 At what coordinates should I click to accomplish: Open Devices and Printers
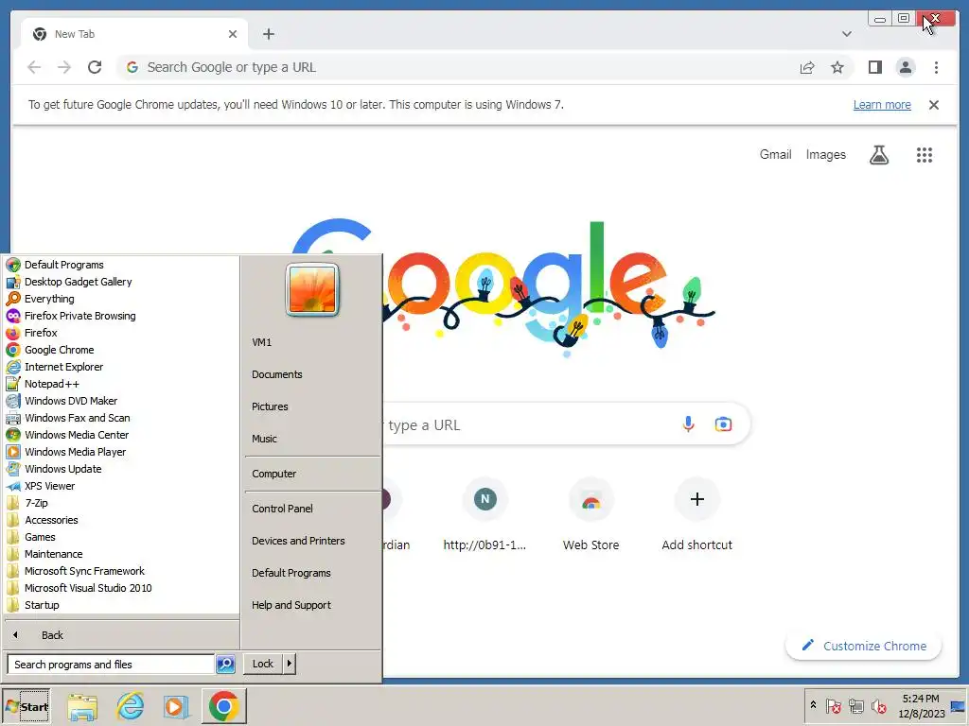pos(298,541)
